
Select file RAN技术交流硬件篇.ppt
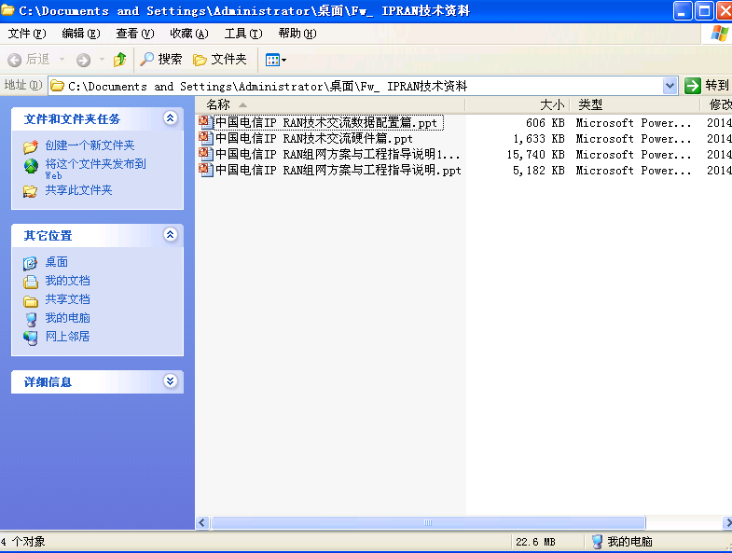[x=313, y=139]
